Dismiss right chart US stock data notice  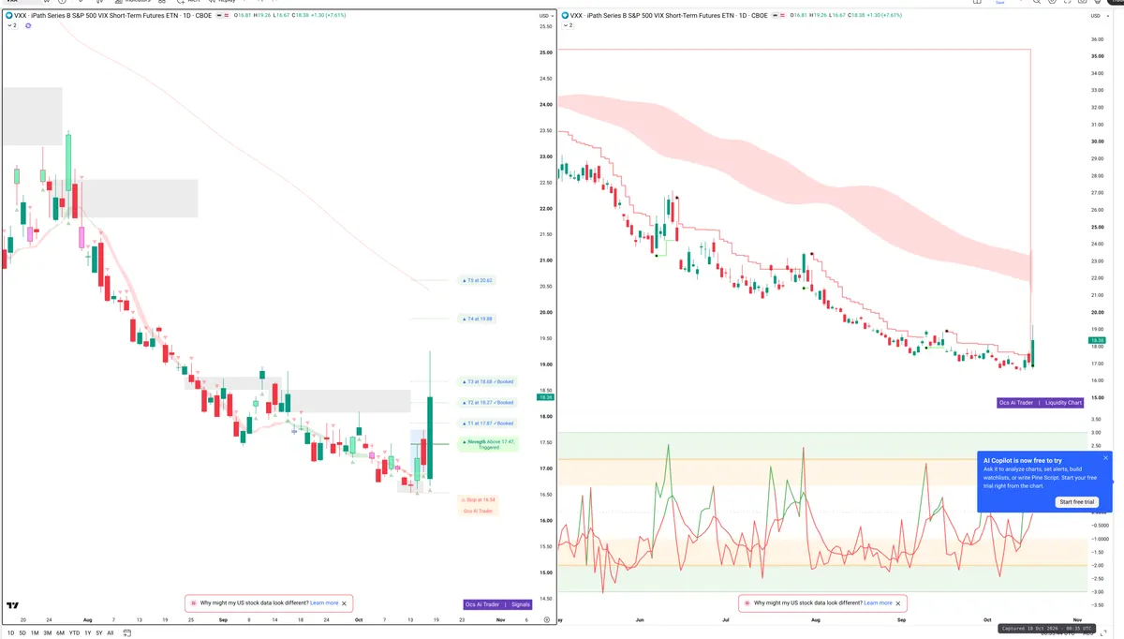tap(897, 603)
